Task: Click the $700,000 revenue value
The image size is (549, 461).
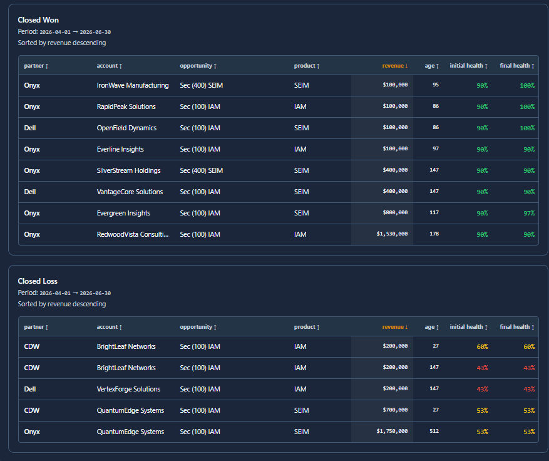Action: pyautogui.click(x=395, y=410)
